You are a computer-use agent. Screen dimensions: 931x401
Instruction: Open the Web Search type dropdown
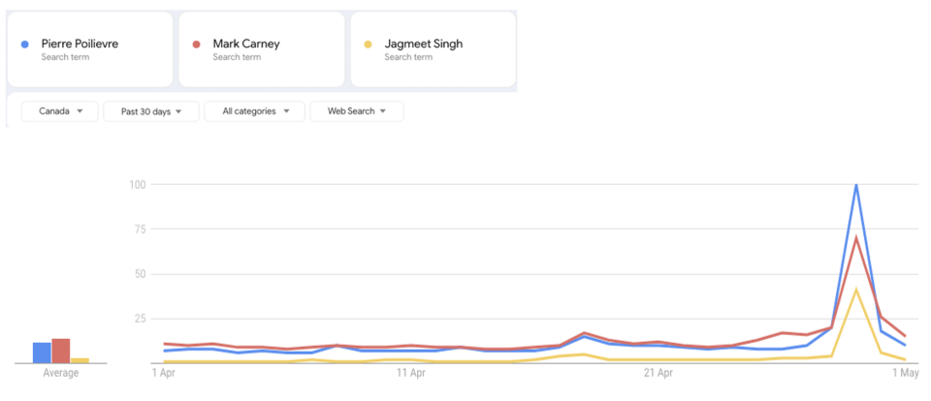point(357,111)
